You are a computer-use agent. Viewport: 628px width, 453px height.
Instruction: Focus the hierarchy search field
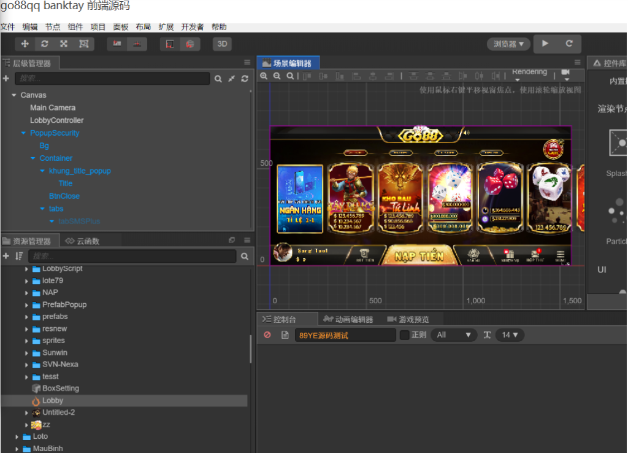coord(112,78)
